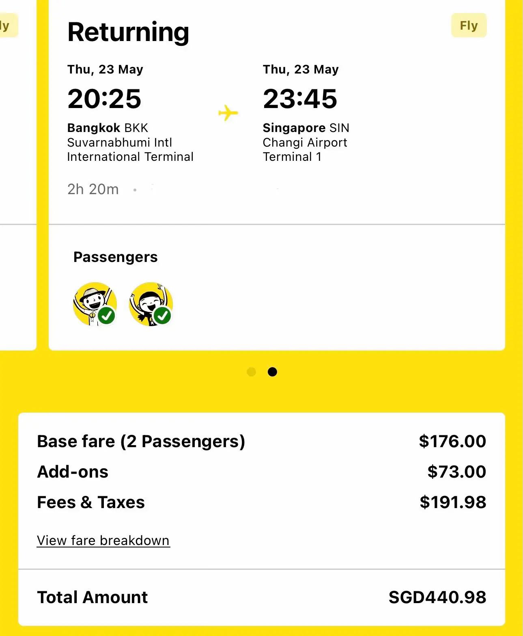Select the first passenger avatar with hat
The height and width of the screenshot is (636, 523).
click(x=95, y=303)
